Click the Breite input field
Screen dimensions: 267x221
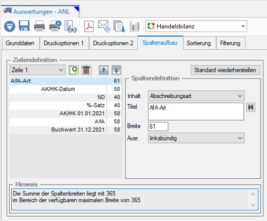point(158,127)
